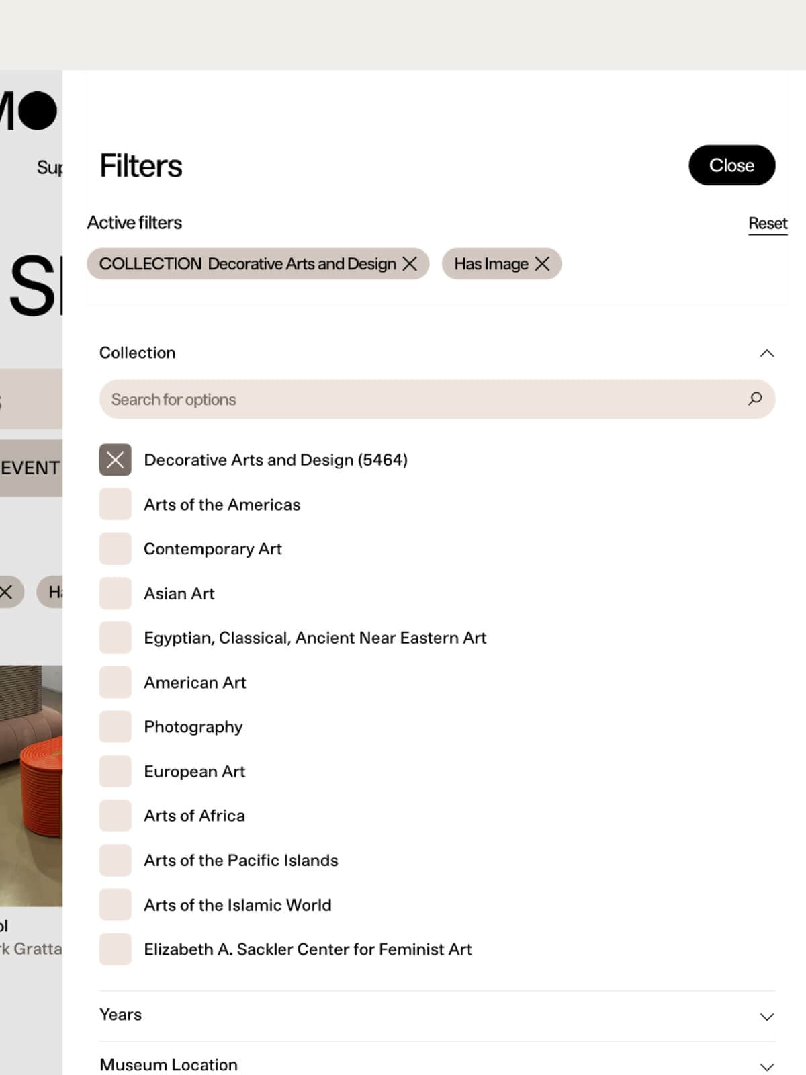806x1075 pixels.
Task: Remove the Decorative Arts and Design filter chip
Action: [410, 264]
